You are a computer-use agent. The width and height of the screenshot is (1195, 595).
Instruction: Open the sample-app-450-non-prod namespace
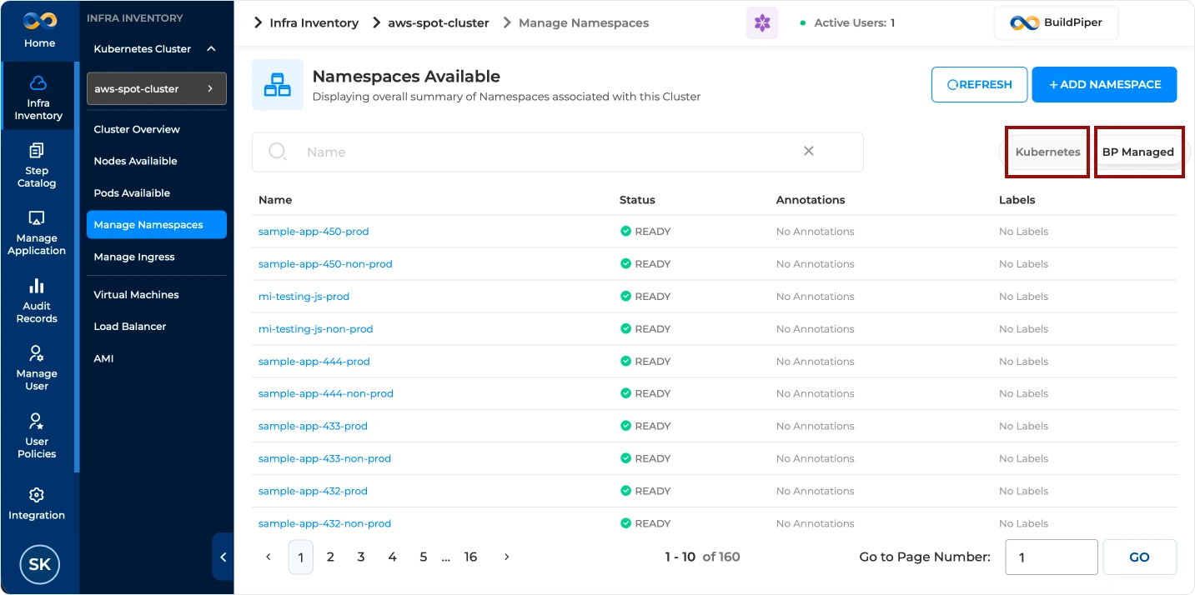325,263
